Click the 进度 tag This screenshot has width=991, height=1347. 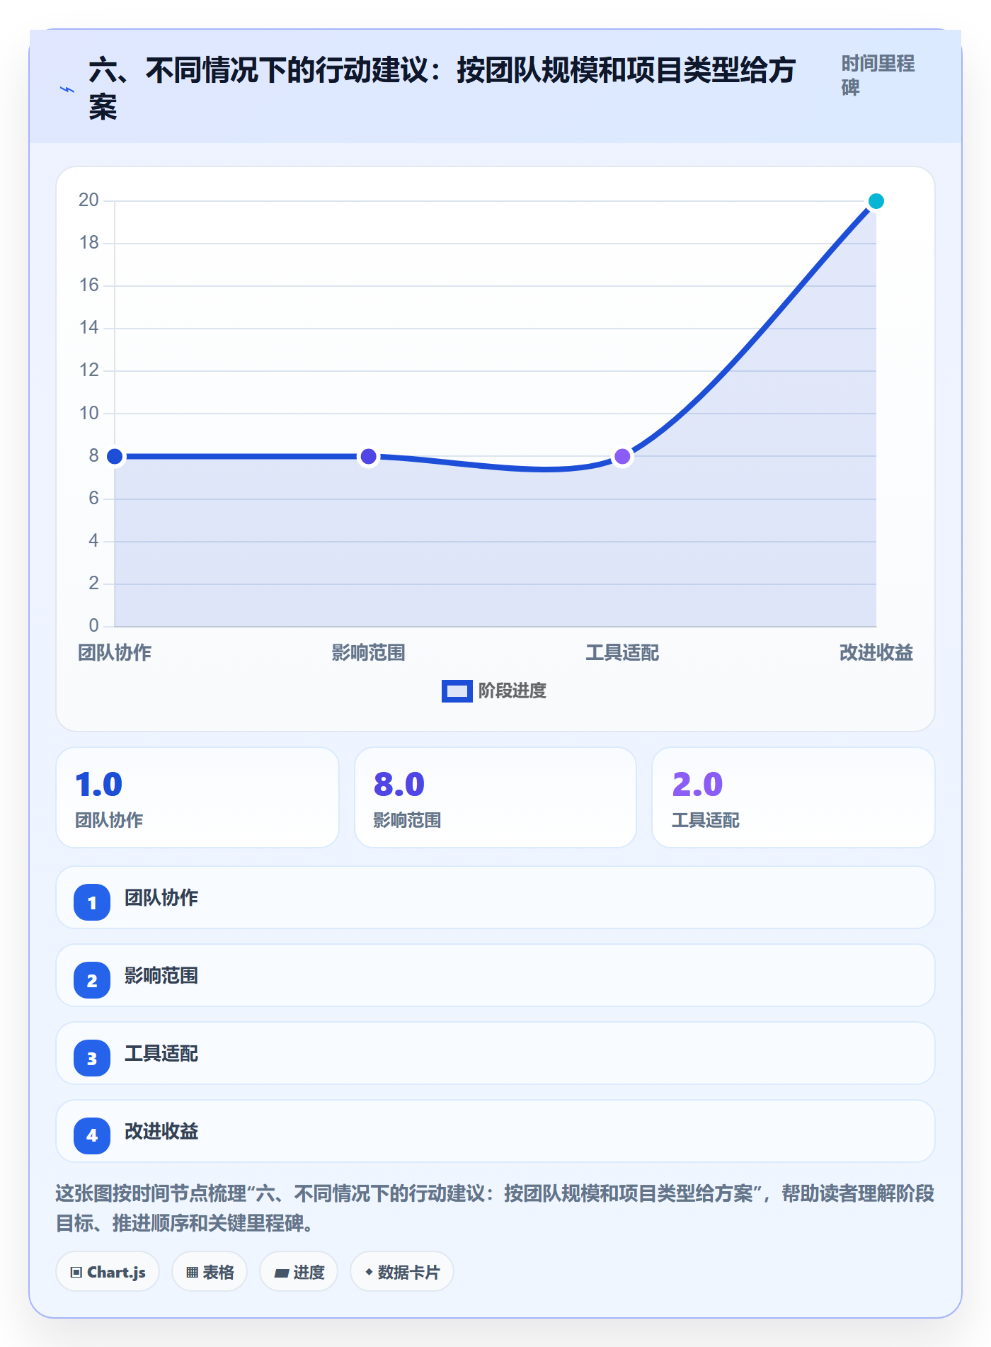299,1272
